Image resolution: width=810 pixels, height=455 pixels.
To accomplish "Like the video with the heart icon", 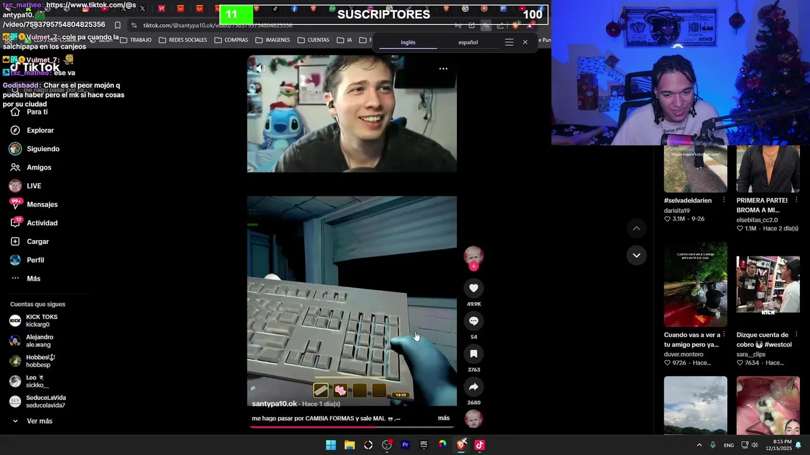I will (x=473, y=288).
